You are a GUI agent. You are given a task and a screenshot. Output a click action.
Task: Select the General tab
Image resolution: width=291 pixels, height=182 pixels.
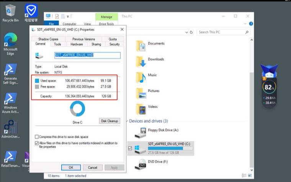click(40, 44)
